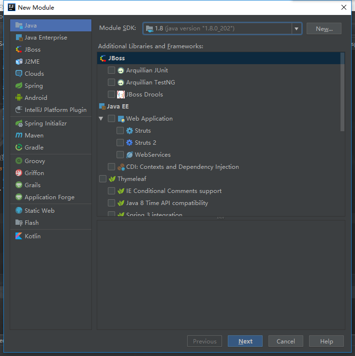Screen dimensions: 355x356
Task: Click the Cancel button
Action: pyautogui.click(x=285, y=341)
